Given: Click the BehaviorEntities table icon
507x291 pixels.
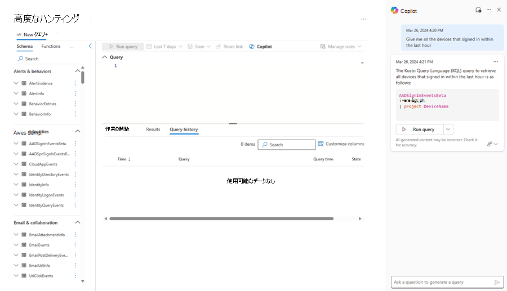Looking at the screenshot, I should point(24,104).
